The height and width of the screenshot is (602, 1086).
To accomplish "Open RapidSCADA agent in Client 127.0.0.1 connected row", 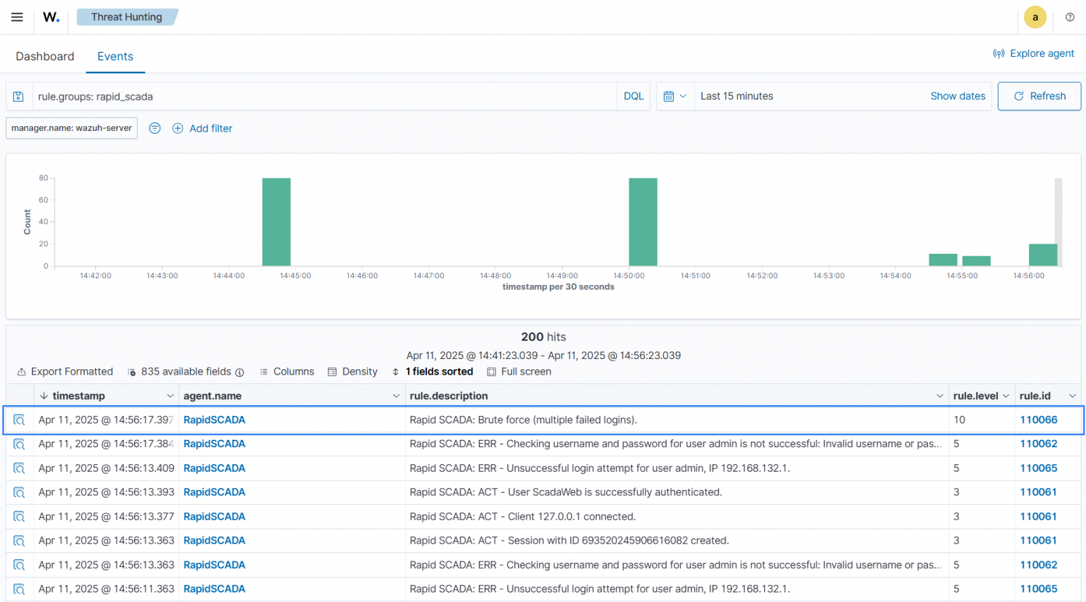I will [214, 516].
